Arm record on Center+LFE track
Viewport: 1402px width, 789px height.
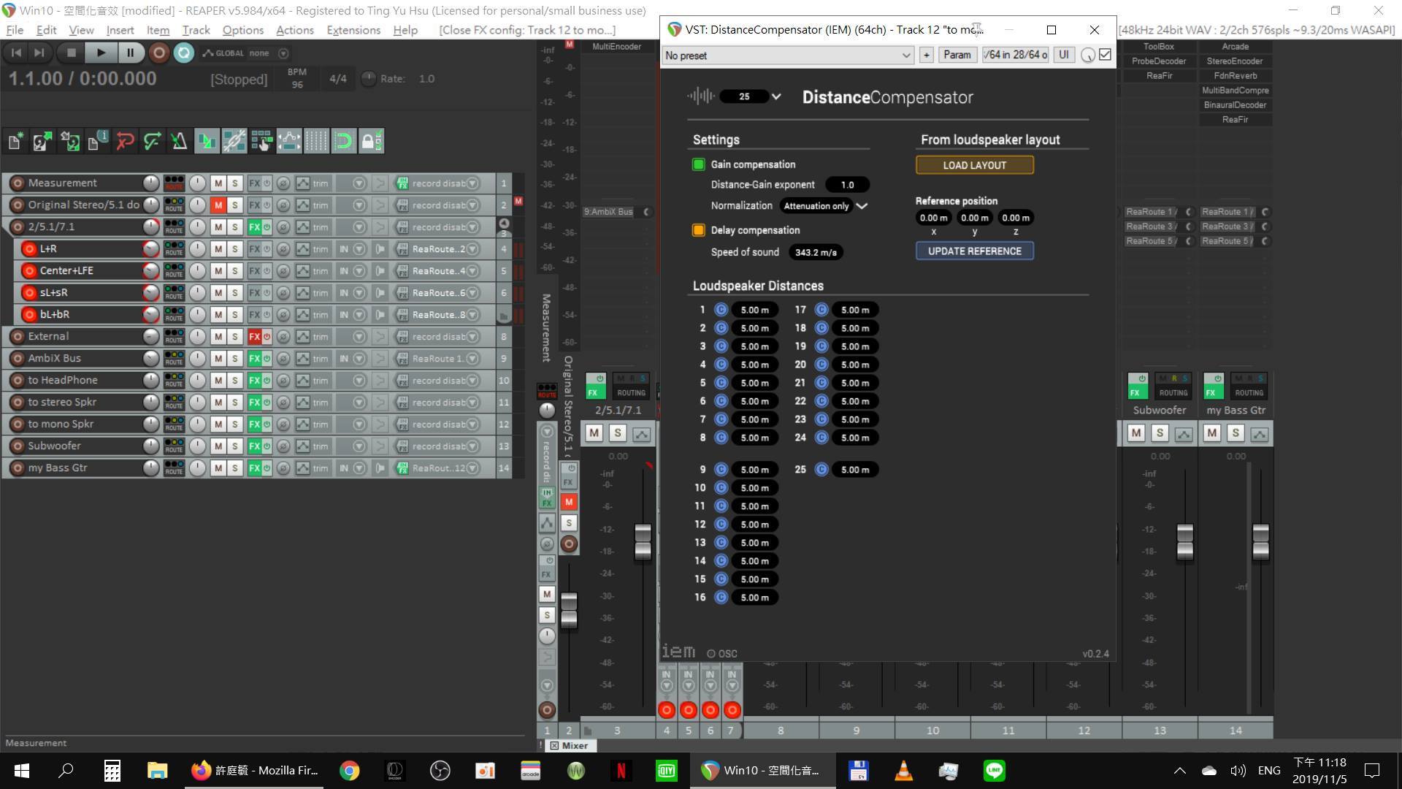pyautogui.click(x=29, y=271)
